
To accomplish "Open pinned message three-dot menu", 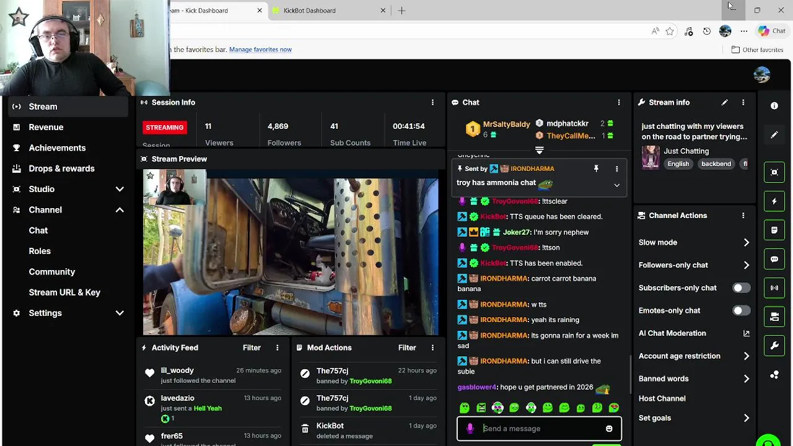I will click(x=616, y=168).
